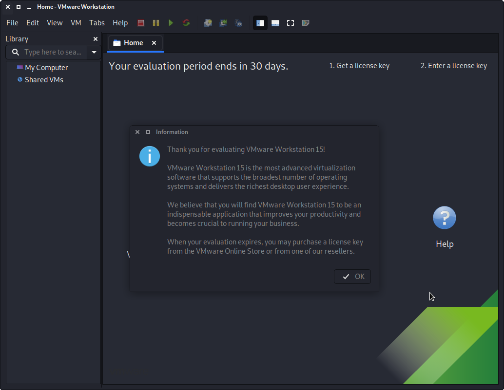Toggle the thumbnail bar view icon

(275, 23)
